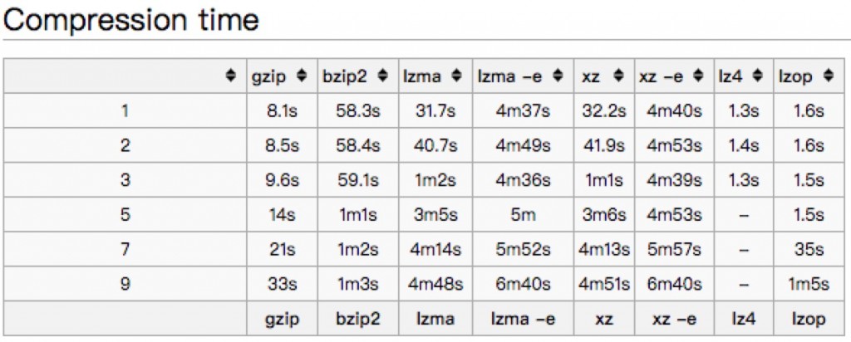Sort table by the bzip2 column arrows
This screenshot has width=851, height=342.
(382, 76)
